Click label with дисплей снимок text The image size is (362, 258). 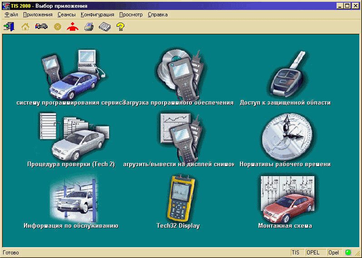click(178, 164)
